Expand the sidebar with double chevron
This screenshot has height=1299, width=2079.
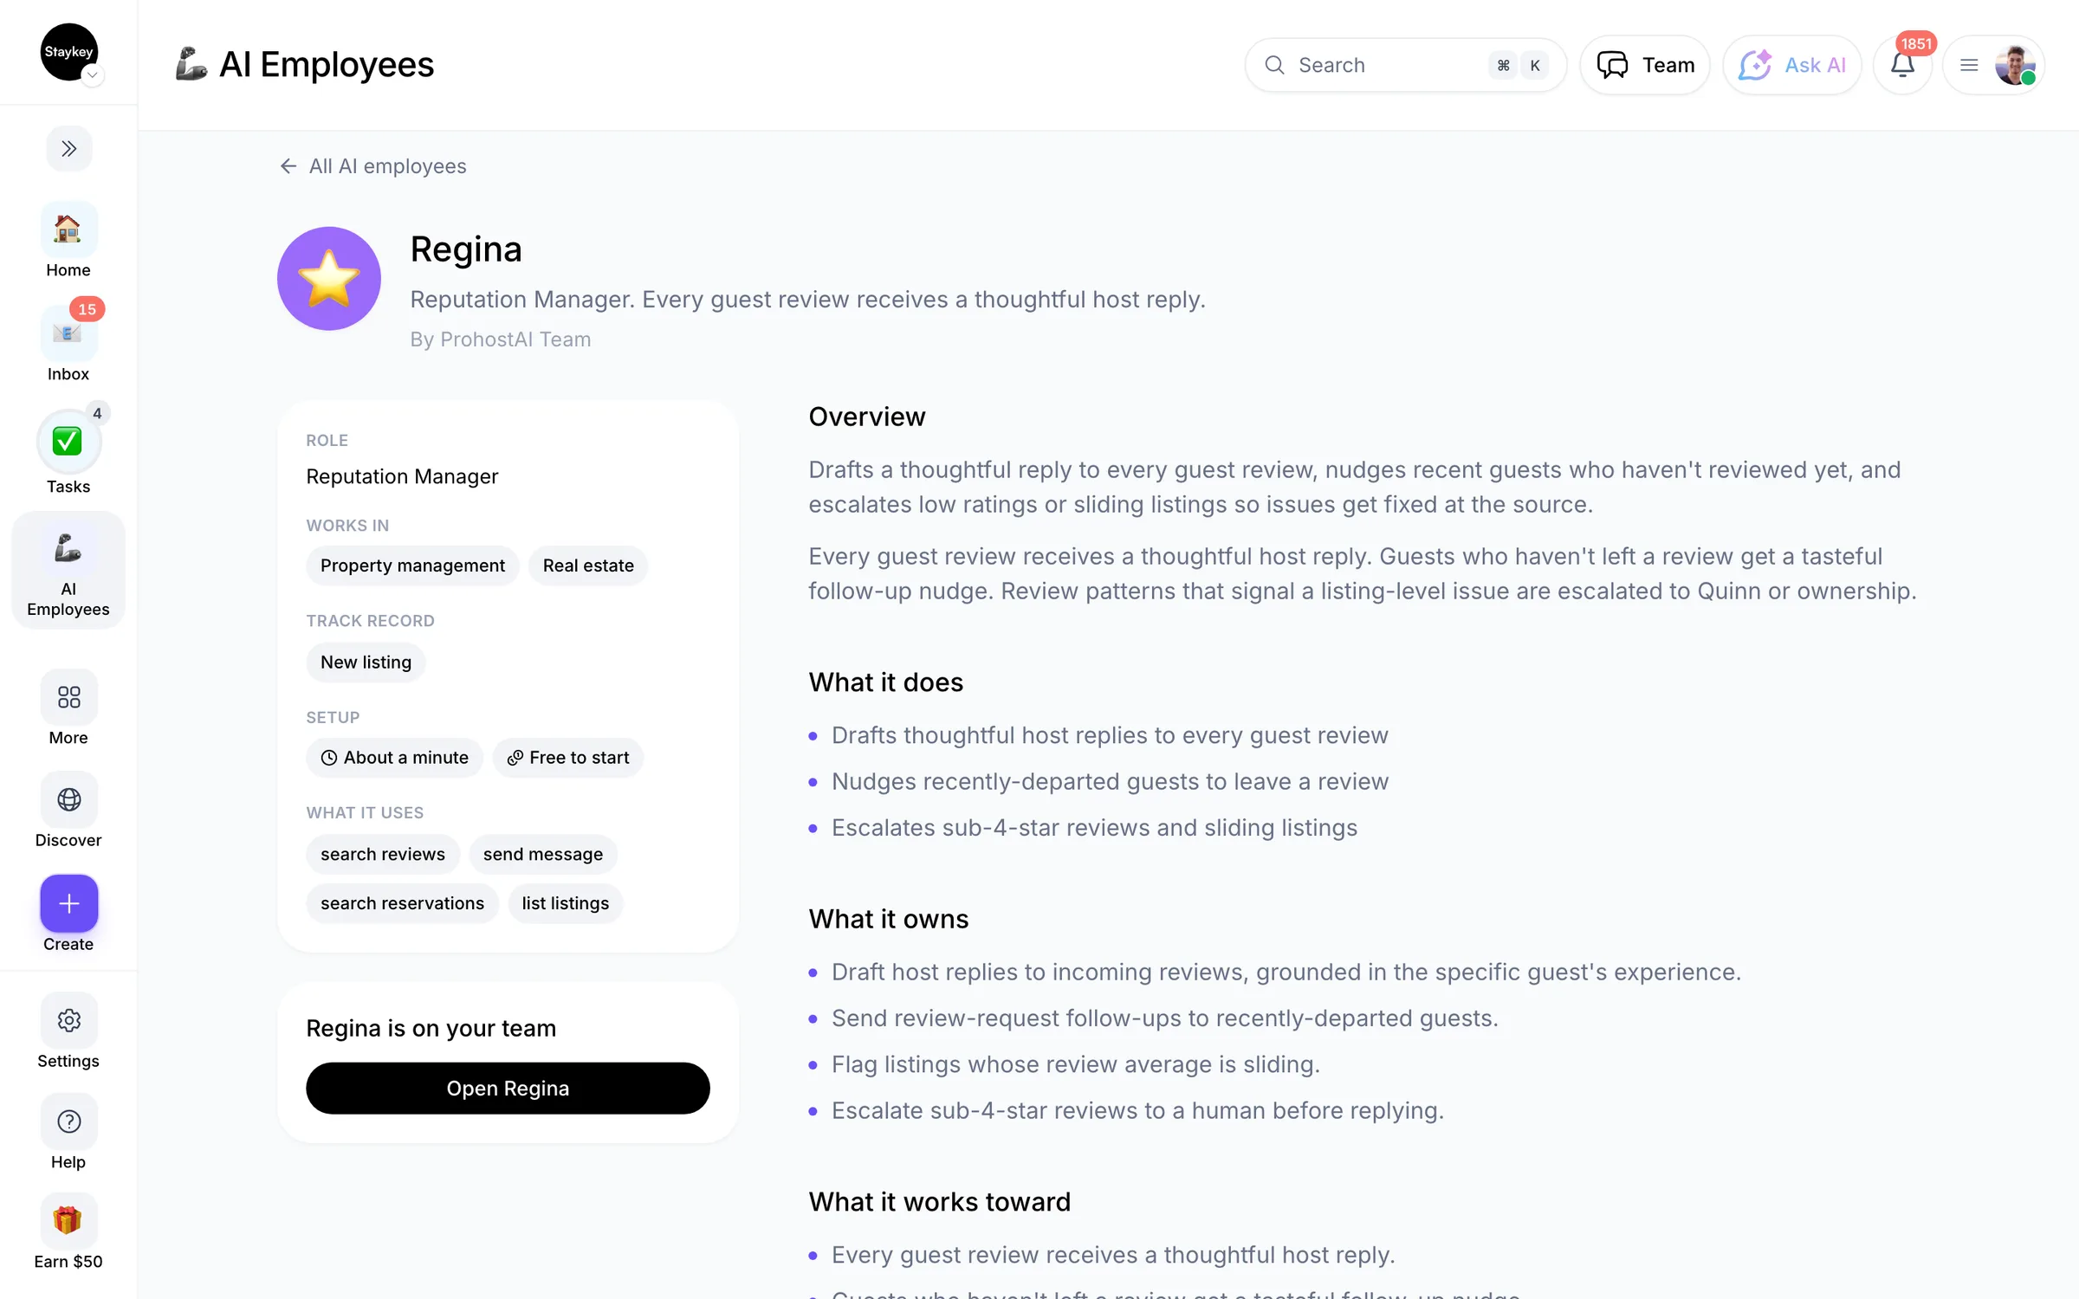click(69, 149)
